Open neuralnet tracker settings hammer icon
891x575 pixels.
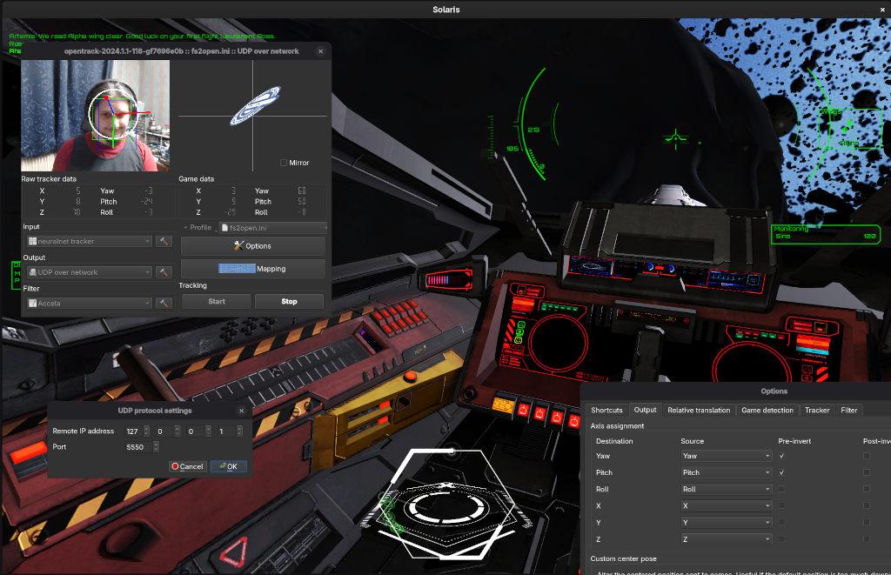164,241
